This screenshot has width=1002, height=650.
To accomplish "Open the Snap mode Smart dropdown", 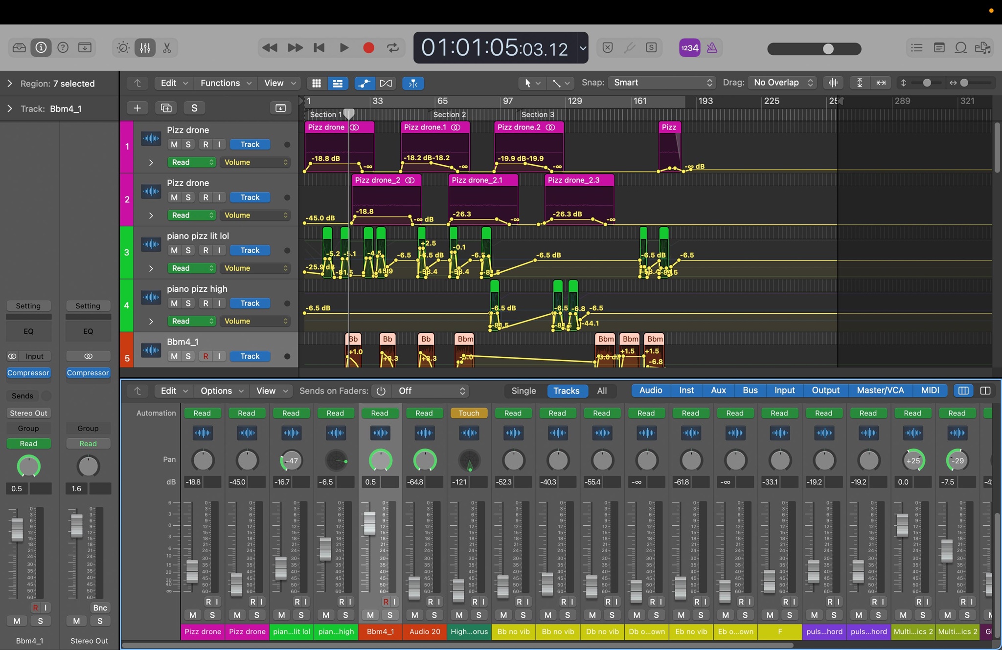I will [x=662, y=83].
